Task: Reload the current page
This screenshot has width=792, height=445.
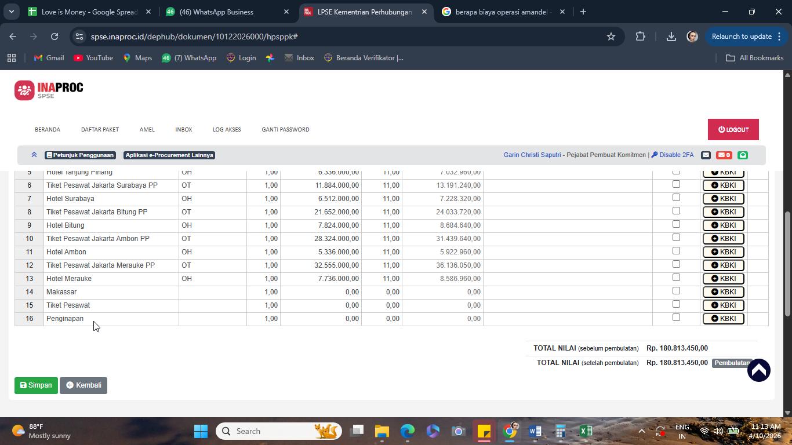Action: pos(55,37)
